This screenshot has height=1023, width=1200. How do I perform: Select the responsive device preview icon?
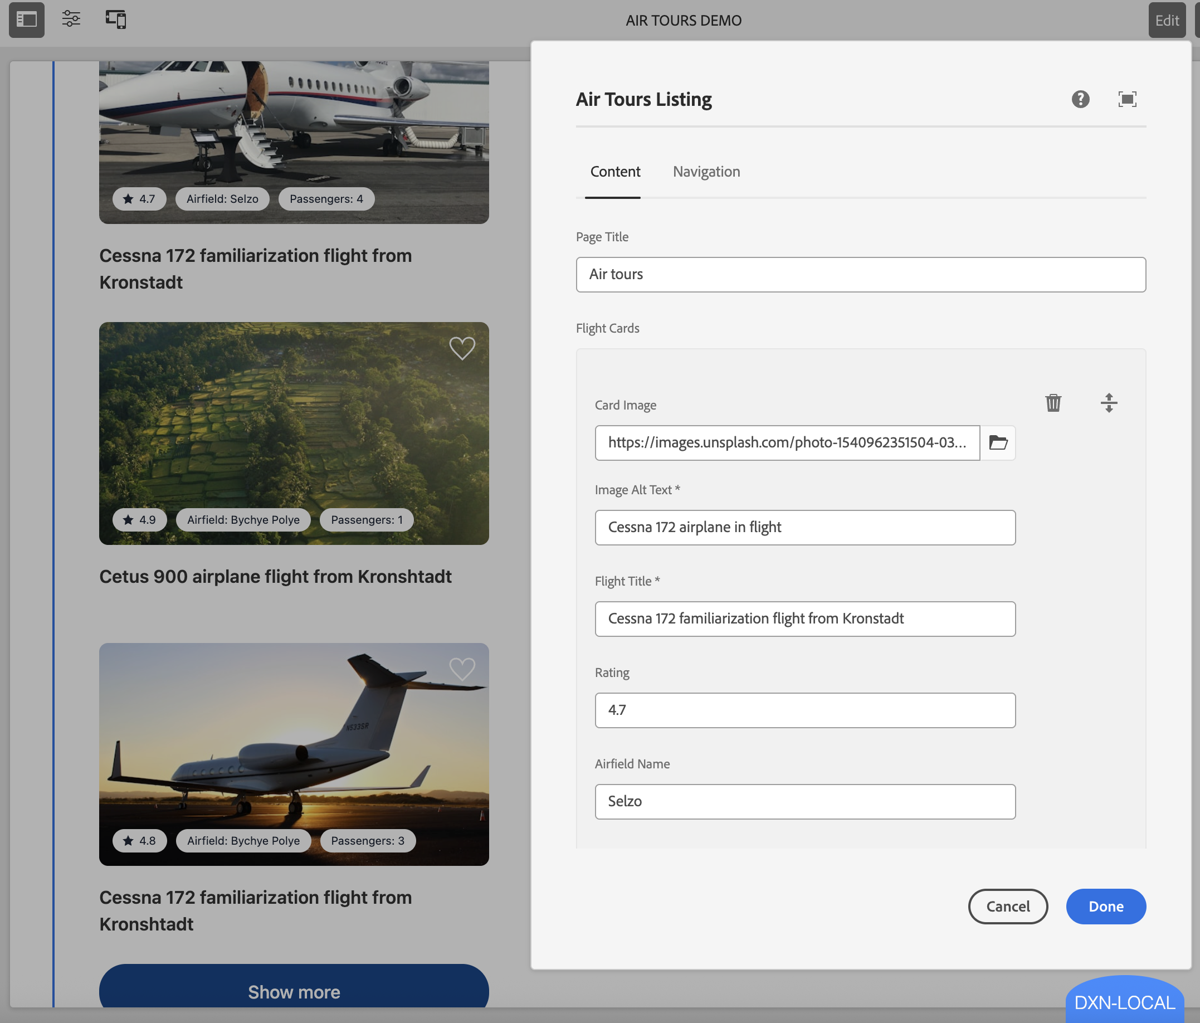coord(115,19)
